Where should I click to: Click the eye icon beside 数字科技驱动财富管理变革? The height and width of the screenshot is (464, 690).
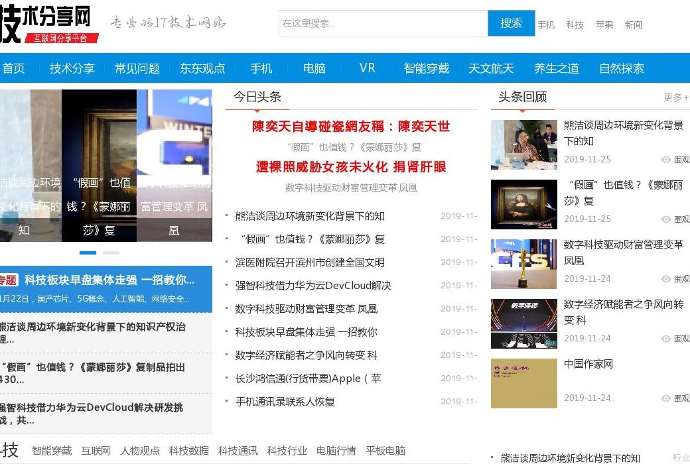(665, 279)
